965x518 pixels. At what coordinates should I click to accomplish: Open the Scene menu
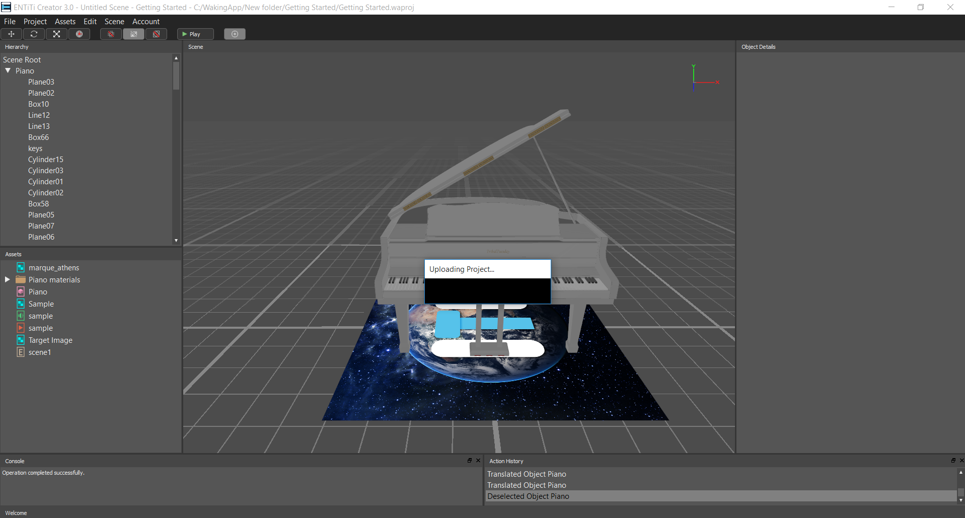click(x=114, y=21)
